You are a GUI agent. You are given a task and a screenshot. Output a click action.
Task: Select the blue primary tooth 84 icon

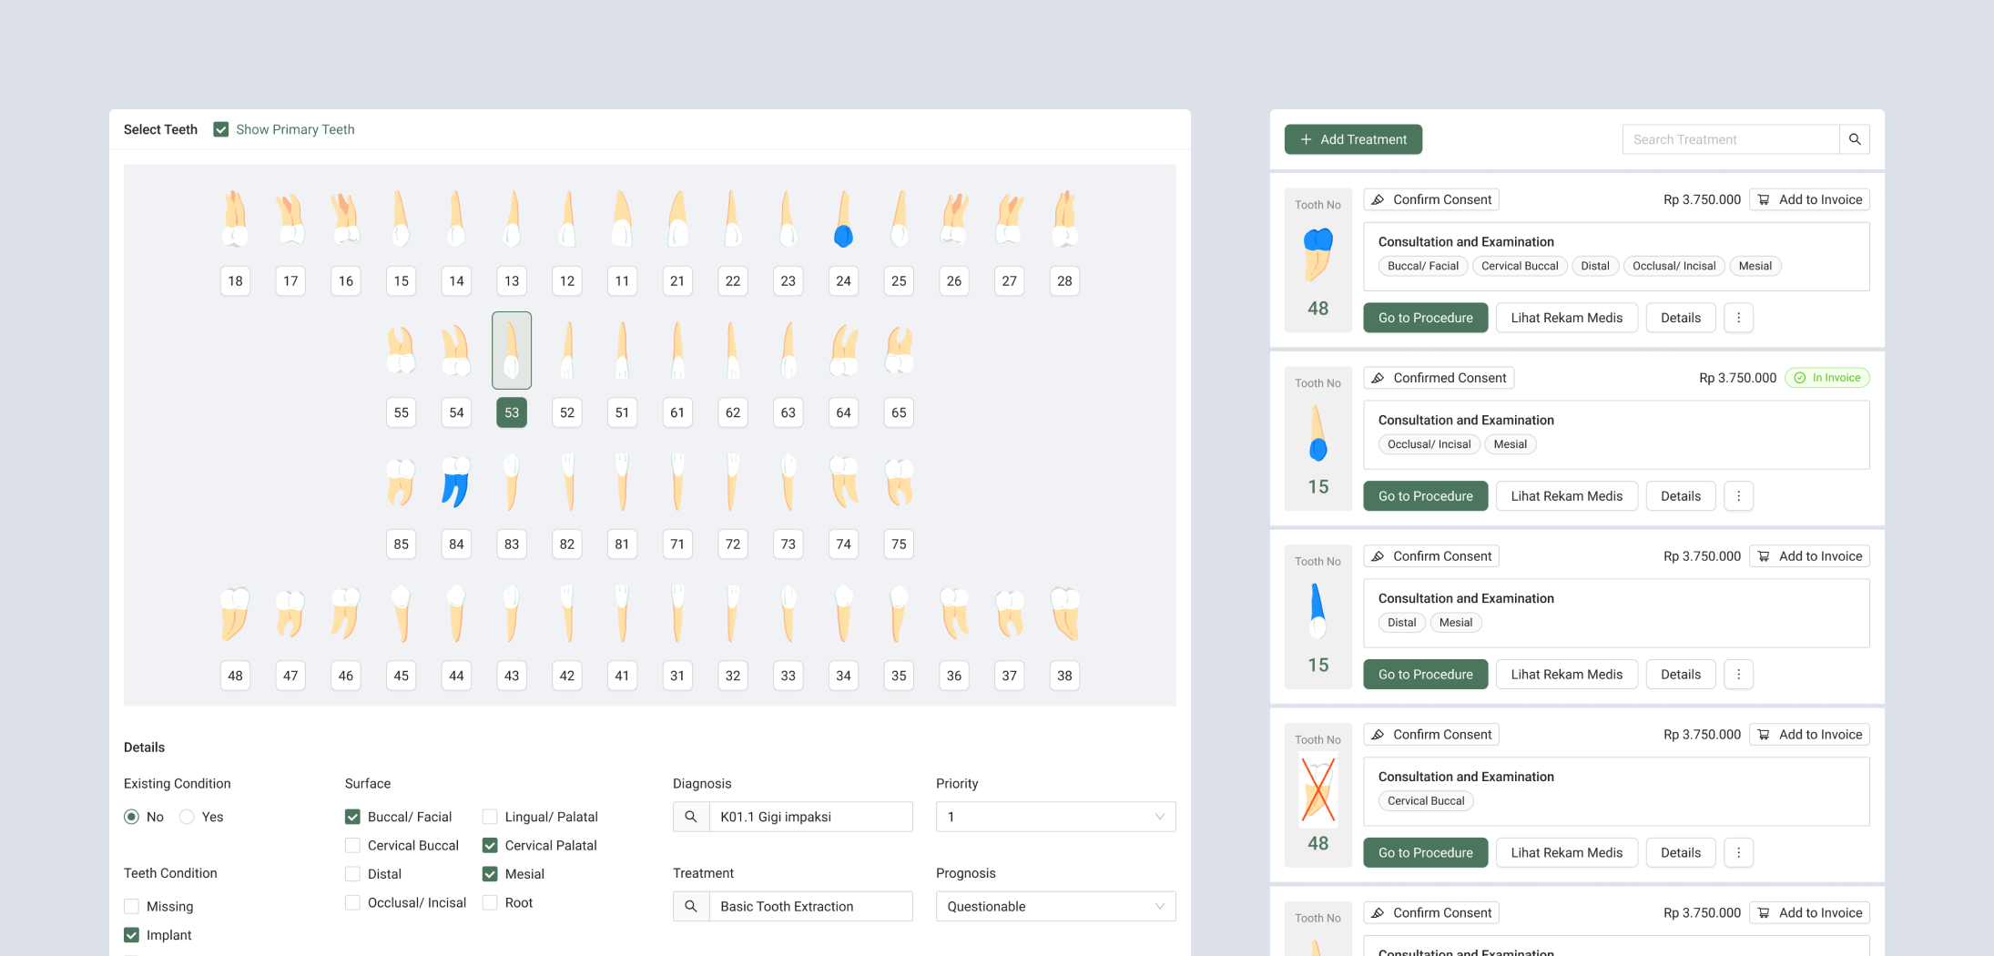point(455,482)
